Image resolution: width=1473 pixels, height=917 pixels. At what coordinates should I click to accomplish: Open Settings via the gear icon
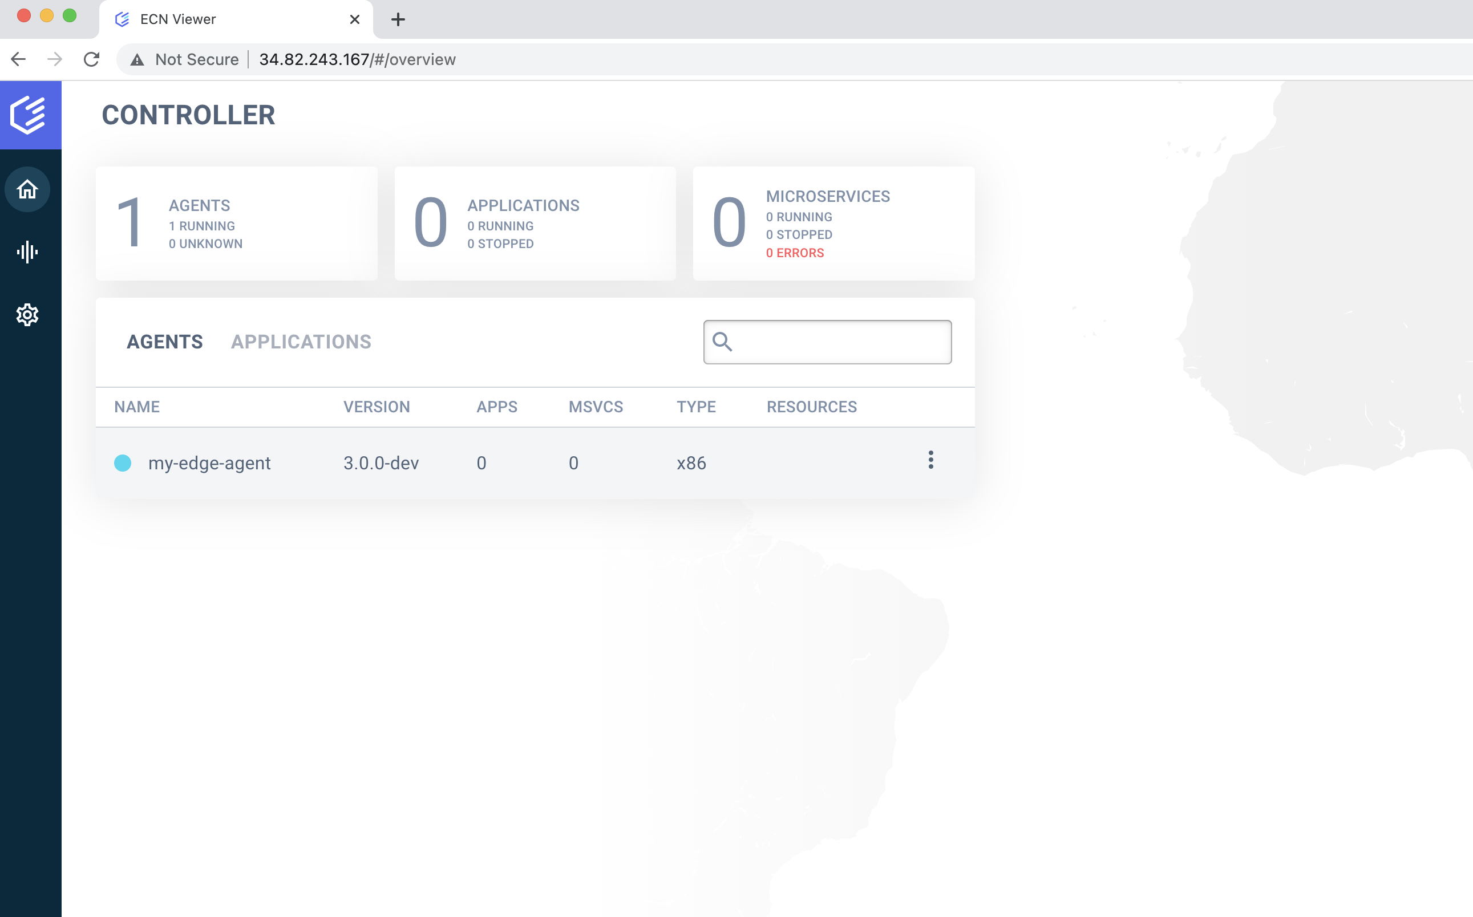click(27, 315)
